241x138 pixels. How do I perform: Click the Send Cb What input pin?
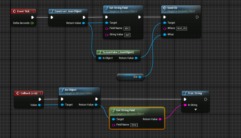coord(165,34)
